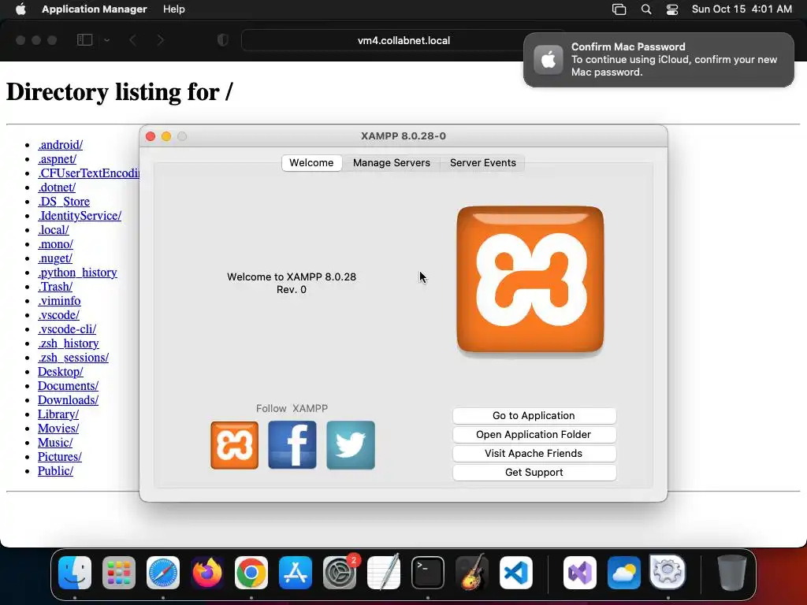The height and width of the screenshot is (605, 807).
Task: Open the .dotnet/ directory link
Action: pyautogui.click(x=57, y=187)
